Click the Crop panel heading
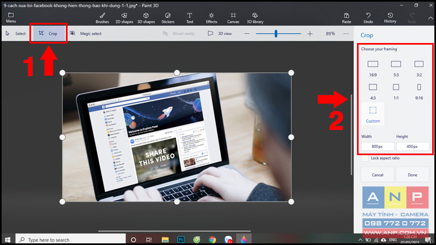The height and width of the screenshot is (245, 436). pyautogui.click(x=367, y=35)
